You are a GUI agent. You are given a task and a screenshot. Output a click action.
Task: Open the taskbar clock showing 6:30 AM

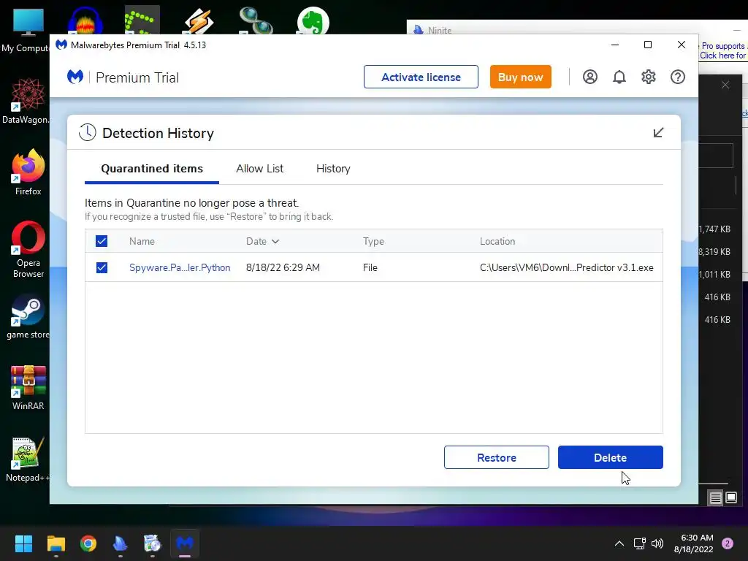coord(694,543)
